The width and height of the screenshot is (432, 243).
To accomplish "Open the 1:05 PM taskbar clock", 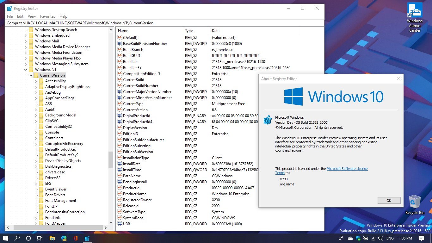I will (405, 238).
